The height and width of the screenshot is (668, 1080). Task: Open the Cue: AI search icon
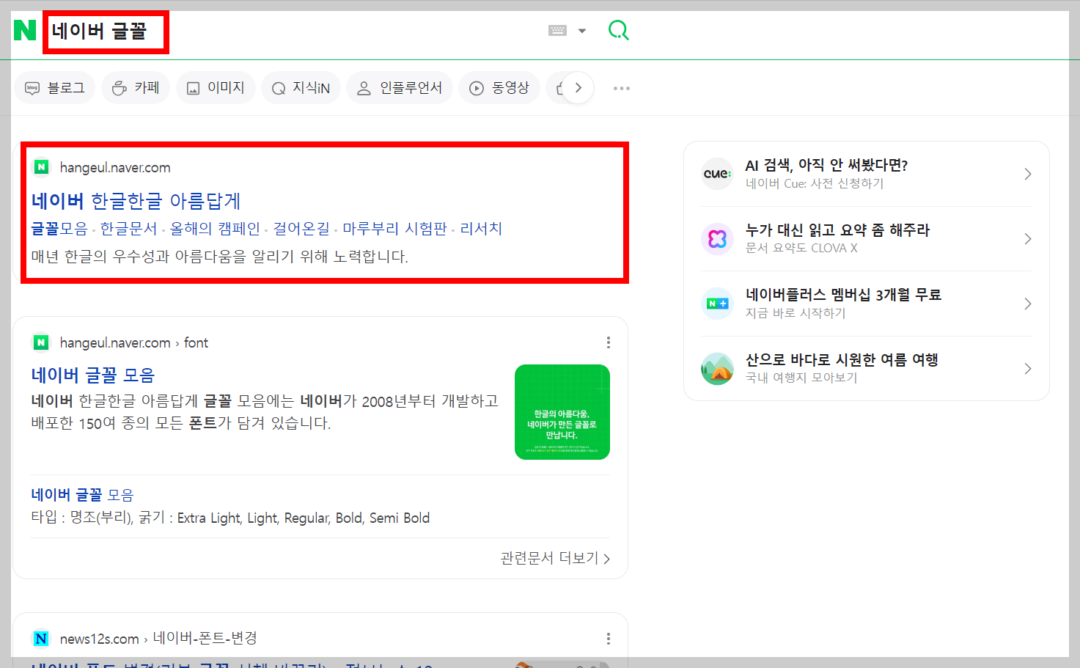[717, 173]
